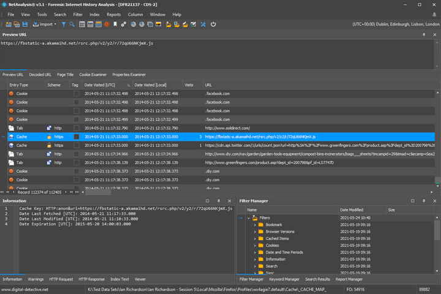Click the records grid horizontal scrollbar thumb
This screenshot has width=441, height=294.
[98, 192]
